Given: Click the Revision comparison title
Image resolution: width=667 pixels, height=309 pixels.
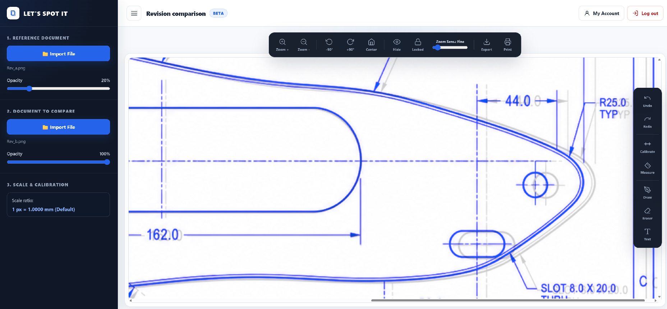Looking at the screenshot, I should [x=176, y=14].
